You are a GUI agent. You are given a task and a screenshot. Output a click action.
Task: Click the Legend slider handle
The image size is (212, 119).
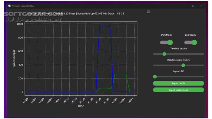coord(155,77)
